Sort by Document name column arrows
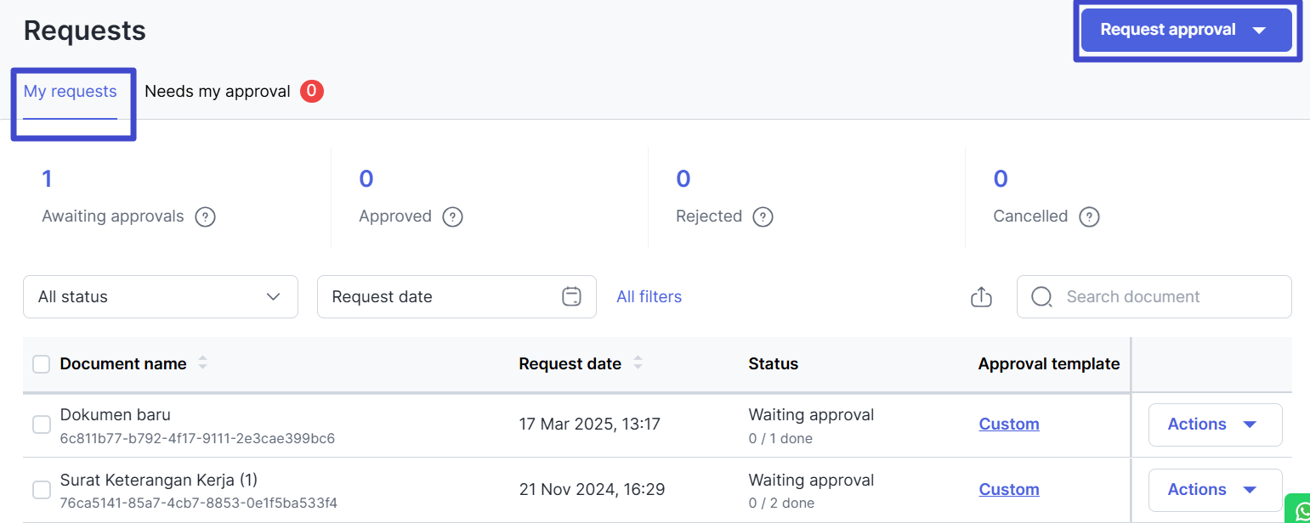The image size is (1310, 523). click(202, 363)
